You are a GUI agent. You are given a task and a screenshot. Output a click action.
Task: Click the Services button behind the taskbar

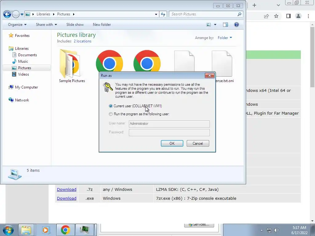[199, 225]
